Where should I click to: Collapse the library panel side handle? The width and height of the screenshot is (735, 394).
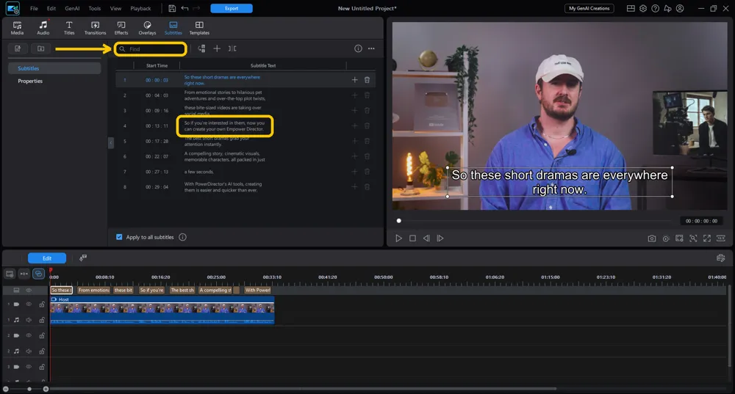[x=111, y=142]
